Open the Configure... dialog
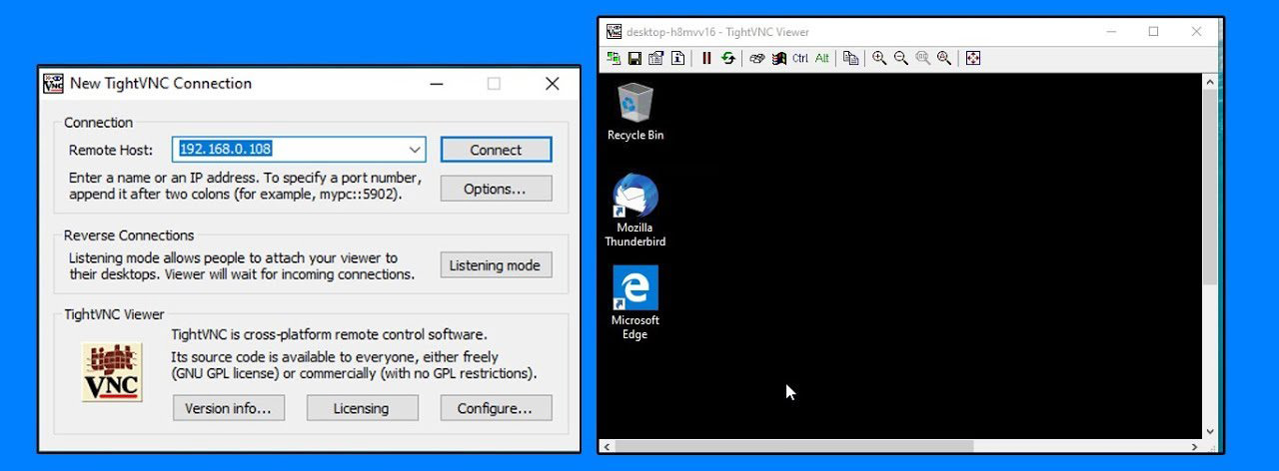The width and height of the screenshot is (1279, 471). coord(496,408)
